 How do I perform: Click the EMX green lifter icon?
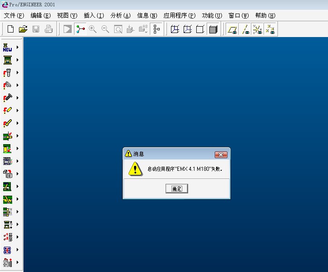(8, 199)
